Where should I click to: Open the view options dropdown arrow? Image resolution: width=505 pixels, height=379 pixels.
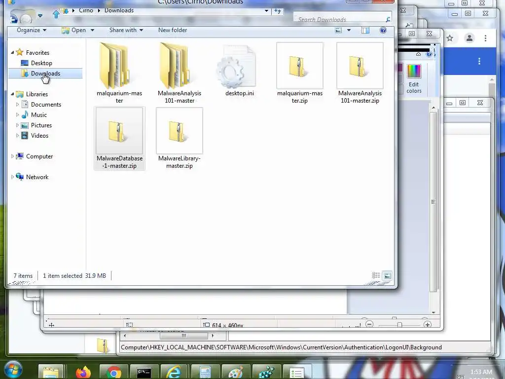(349, 30)
